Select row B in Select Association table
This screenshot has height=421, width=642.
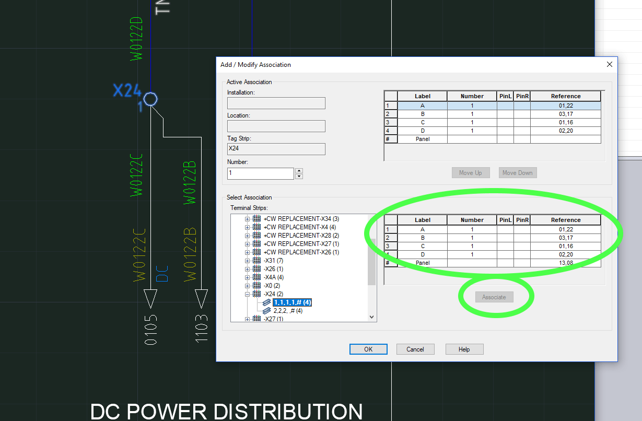493,238
